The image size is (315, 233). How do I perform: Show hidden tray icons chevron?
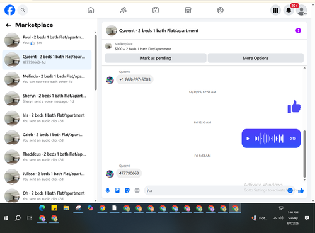[x=275, y=218]
